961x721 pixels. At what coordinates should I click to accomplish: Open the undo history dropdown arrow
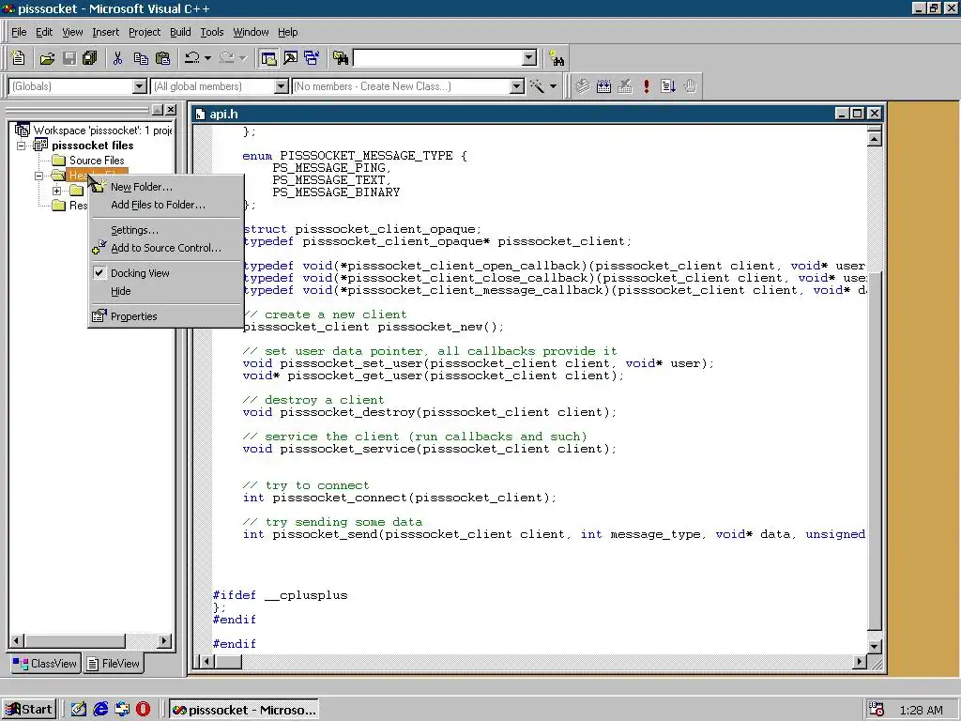(x=207, y=58)
